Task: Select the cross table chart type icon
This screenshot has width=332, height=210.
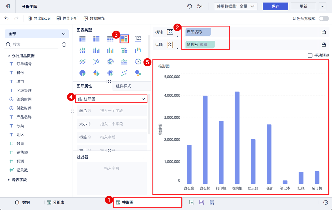Action: [x=96, y=39]
